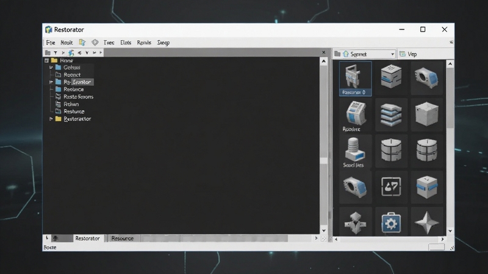Click the thumbnail panel's scroll down arrow

point(450,231)
